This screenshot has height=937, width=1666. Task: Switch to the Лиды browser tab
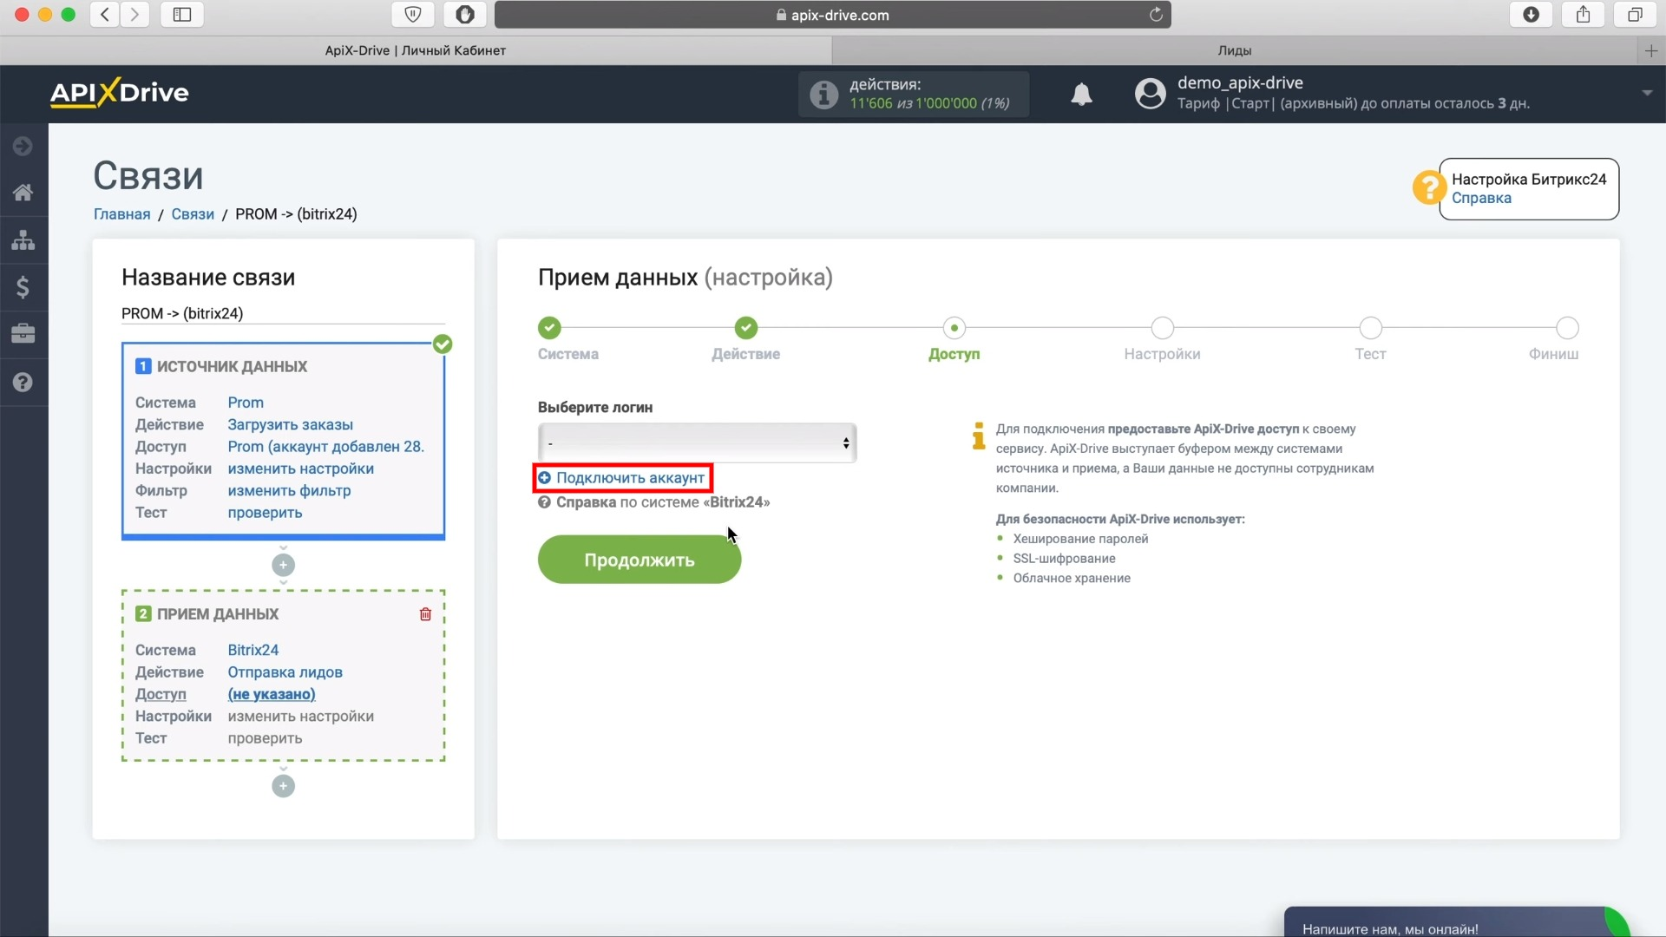tap(1235, 50)
